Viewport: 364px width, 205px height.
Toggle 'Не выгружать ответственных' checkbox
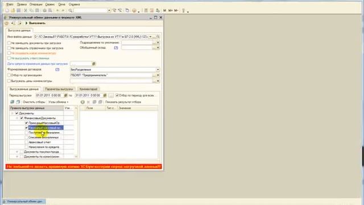9,58
